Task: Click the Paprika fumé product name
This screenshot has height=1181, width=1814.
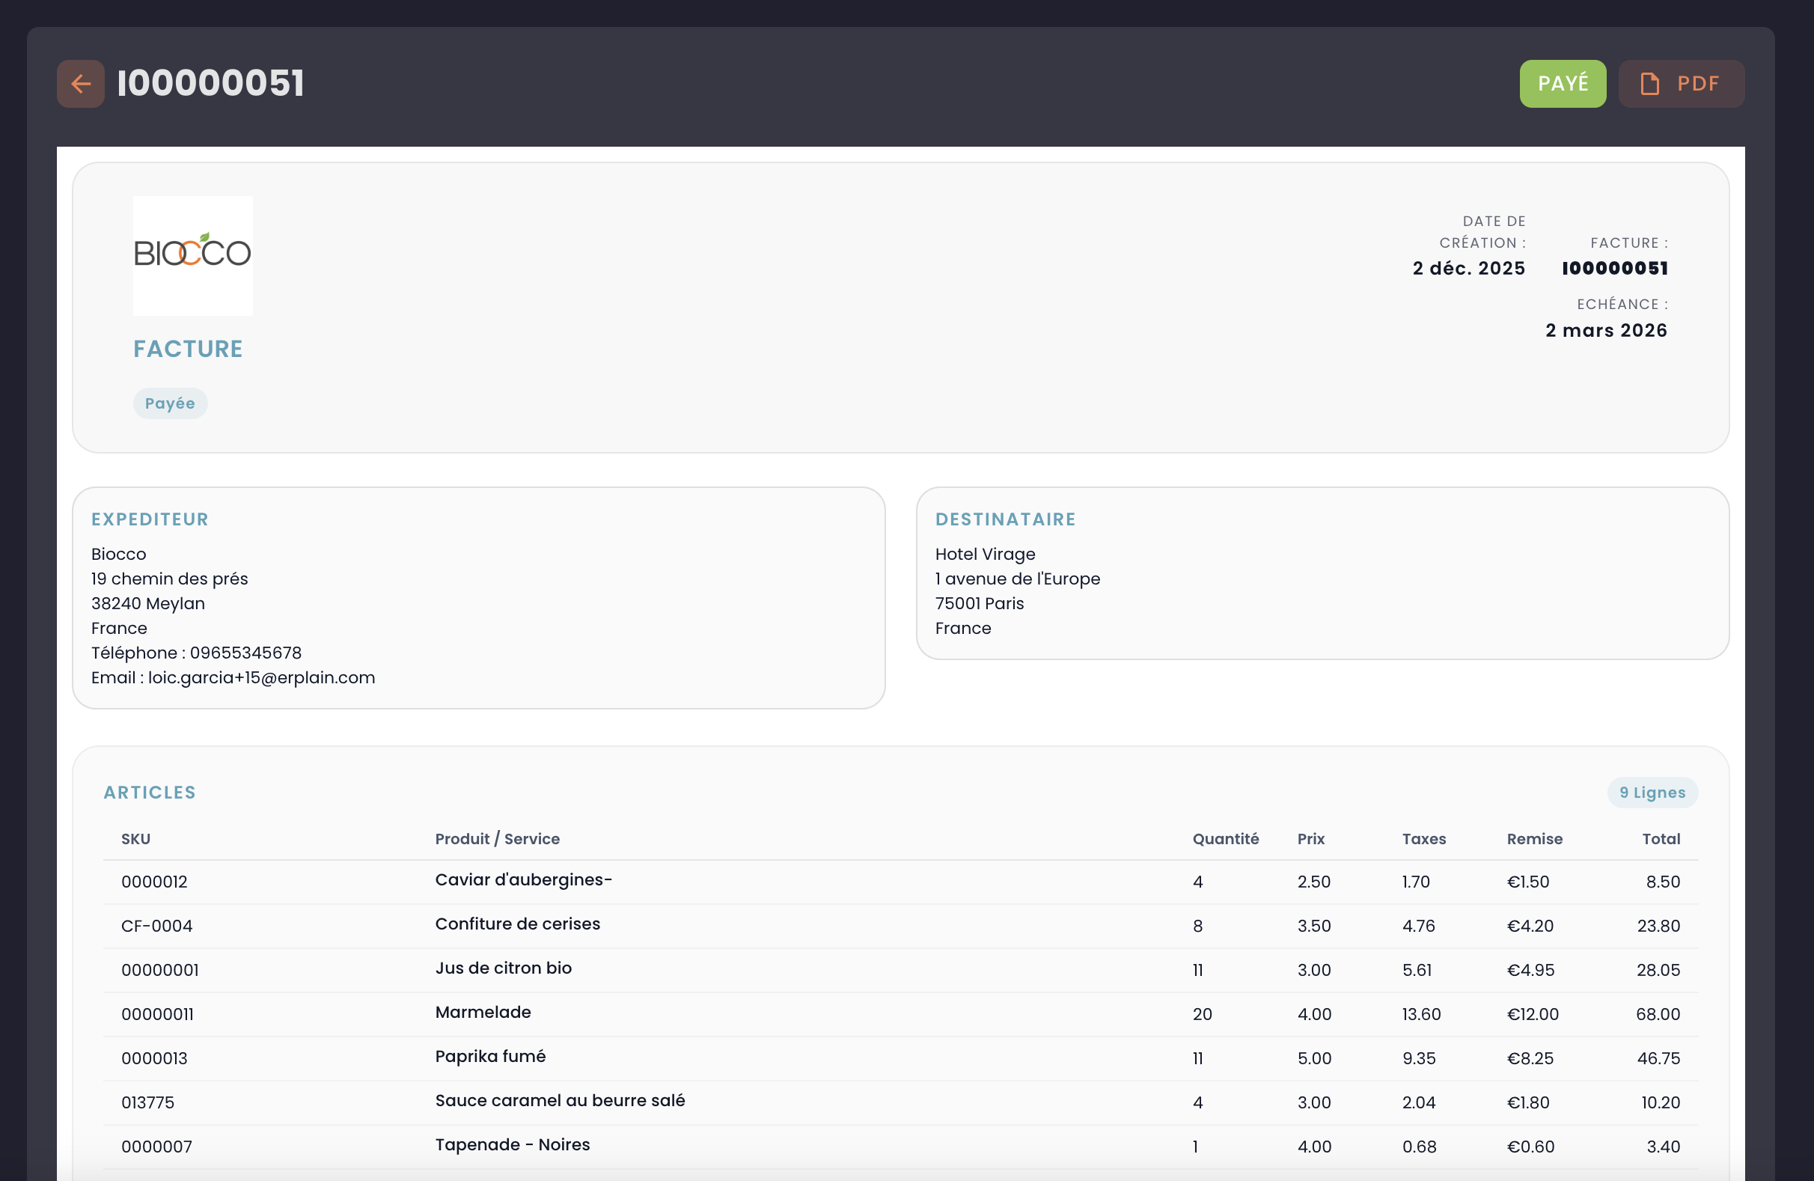Action: [490, 1057]
